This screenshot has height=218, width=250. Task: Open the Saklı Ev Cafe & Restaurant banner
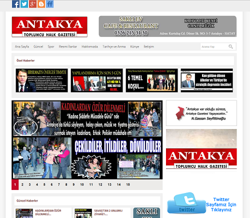click(x=167, y=26)
